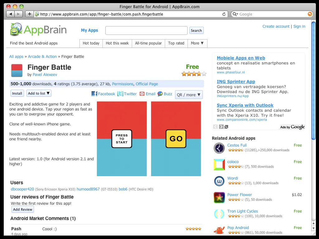
Task: Open user humood8967's profile
Action: pos(88,189)
